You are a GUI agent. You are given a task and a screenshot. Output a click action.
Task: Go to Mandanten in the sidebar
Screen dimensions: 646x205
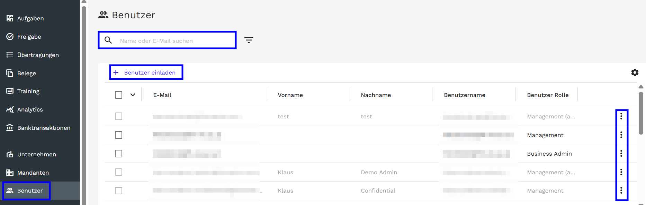point(33,173)
